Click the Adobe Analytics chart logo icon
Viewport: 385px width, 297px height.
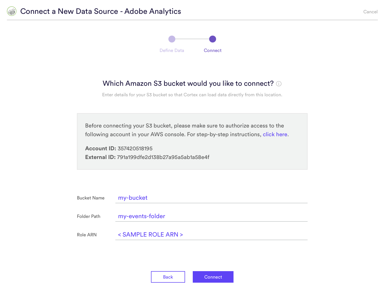12,11
